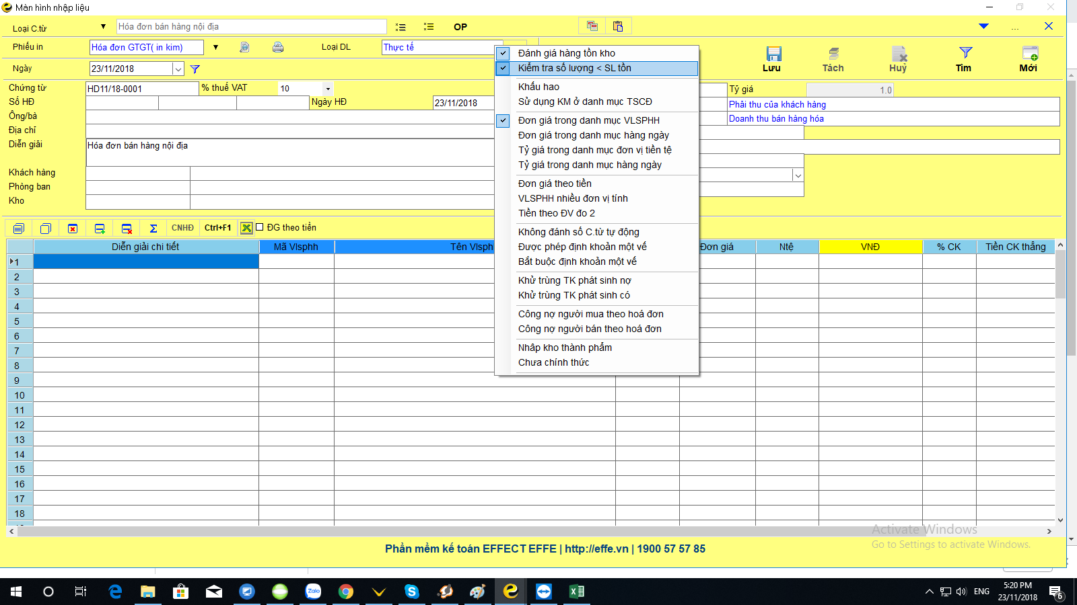Click the print preview icon beside Phiếu in
Viewport: 1077px width, 605px height.
(244, 47)
